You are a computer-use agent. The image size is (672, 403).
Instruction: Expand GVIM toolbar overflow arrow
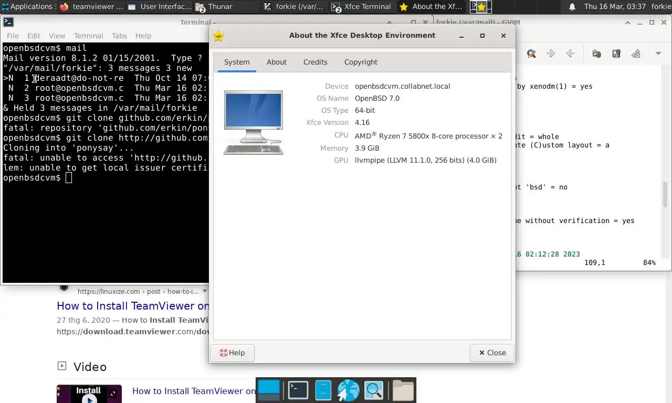coord(658,54)
